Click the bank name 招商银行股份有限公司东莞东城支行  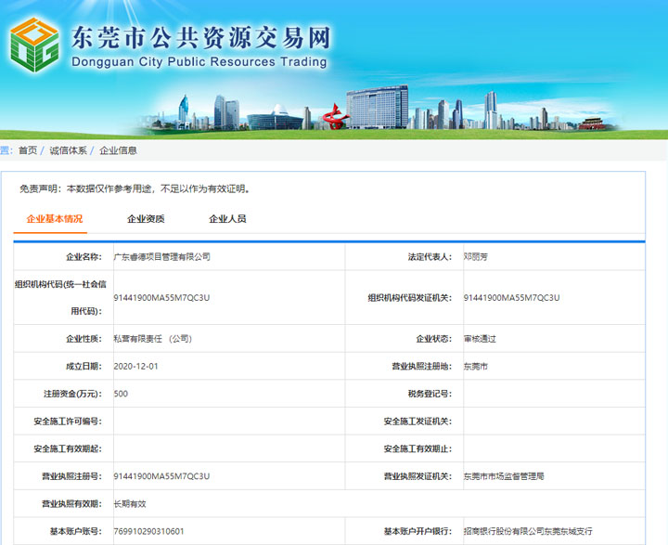pyautogui.click(x=527, y=531)
